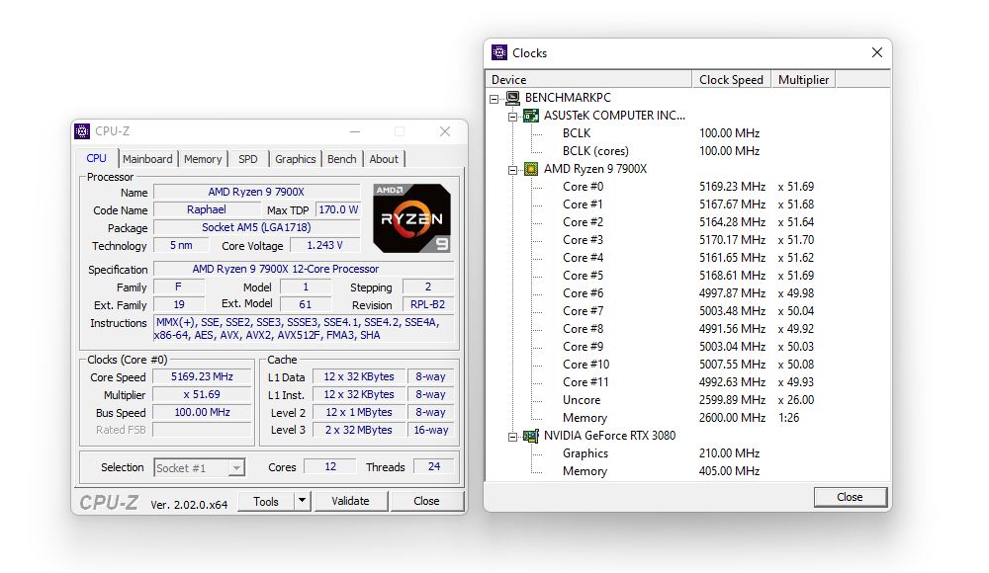The width and height of the screenshot is (989, 573).
Task: Open the SPD tab
Action: [248, 159]
